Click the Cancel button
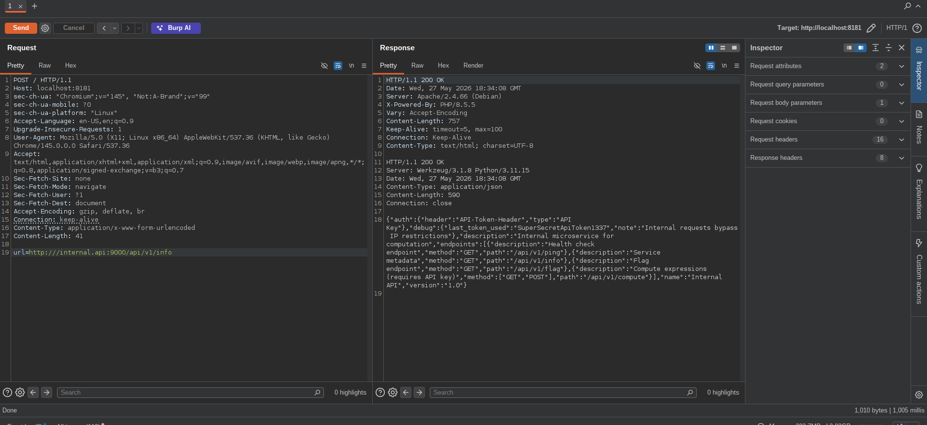 73,28
